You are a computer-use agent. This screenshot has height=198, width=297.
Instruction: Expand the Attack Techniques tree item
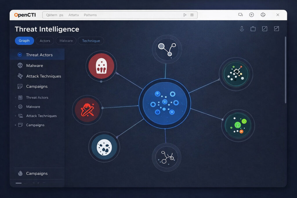(x=16, y=116)
